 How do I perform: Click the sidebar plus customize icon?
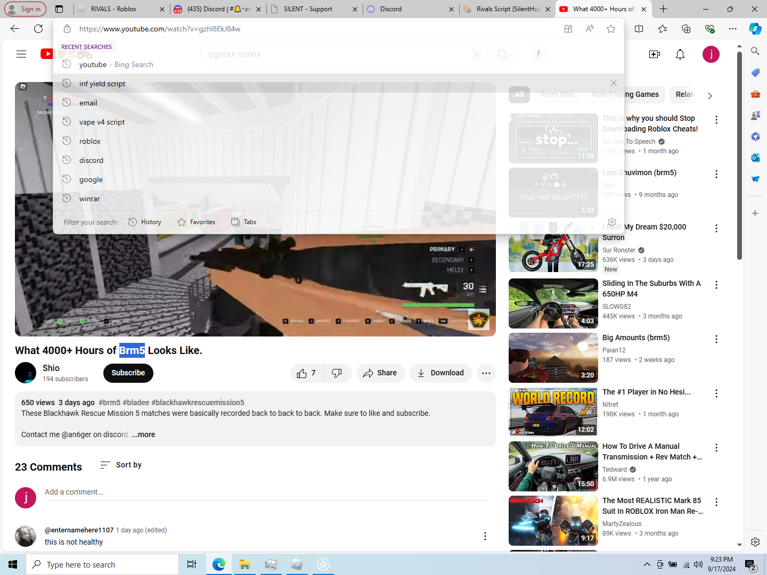(x=755, y=213)
